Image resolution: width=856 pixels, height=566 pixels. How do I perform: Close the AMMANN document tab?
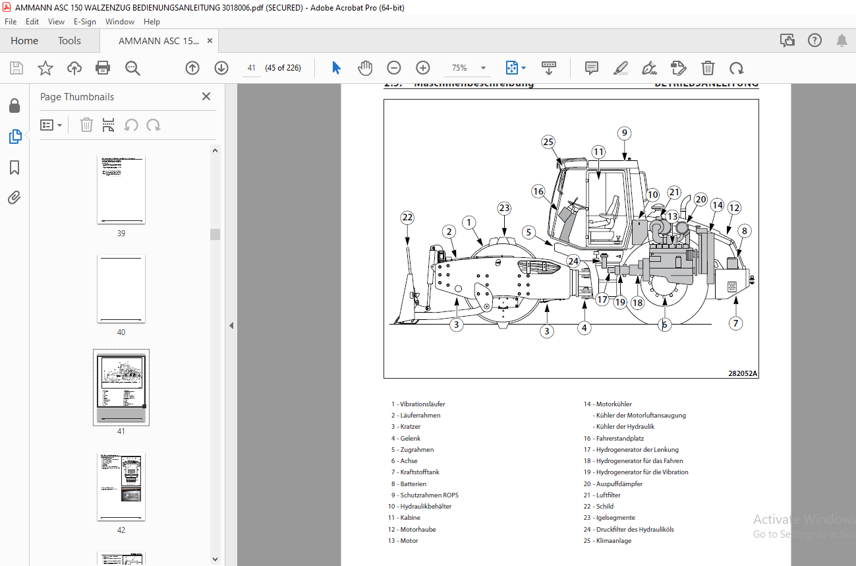tap(210, 41)
